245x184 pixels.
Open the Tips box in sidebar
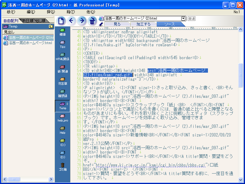pos(62,44)
